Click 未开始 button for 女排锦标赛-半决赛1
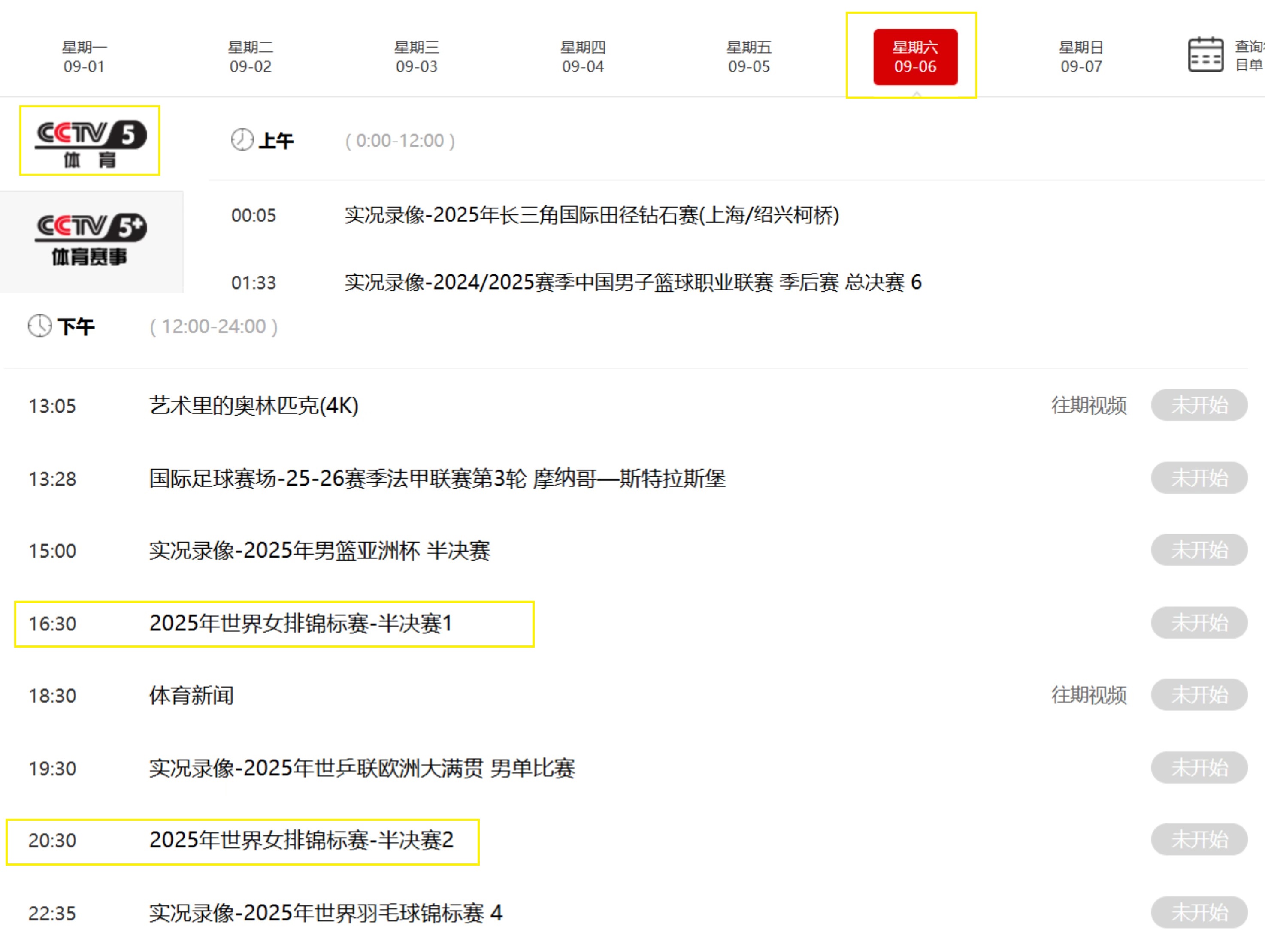This screenshot has width=1265, height=947. coord(1199,622)
